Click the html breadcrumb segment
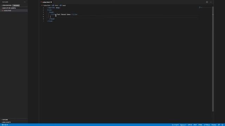Image resolution: width=225 pixels, height=126 pixels. pos(56,6)
